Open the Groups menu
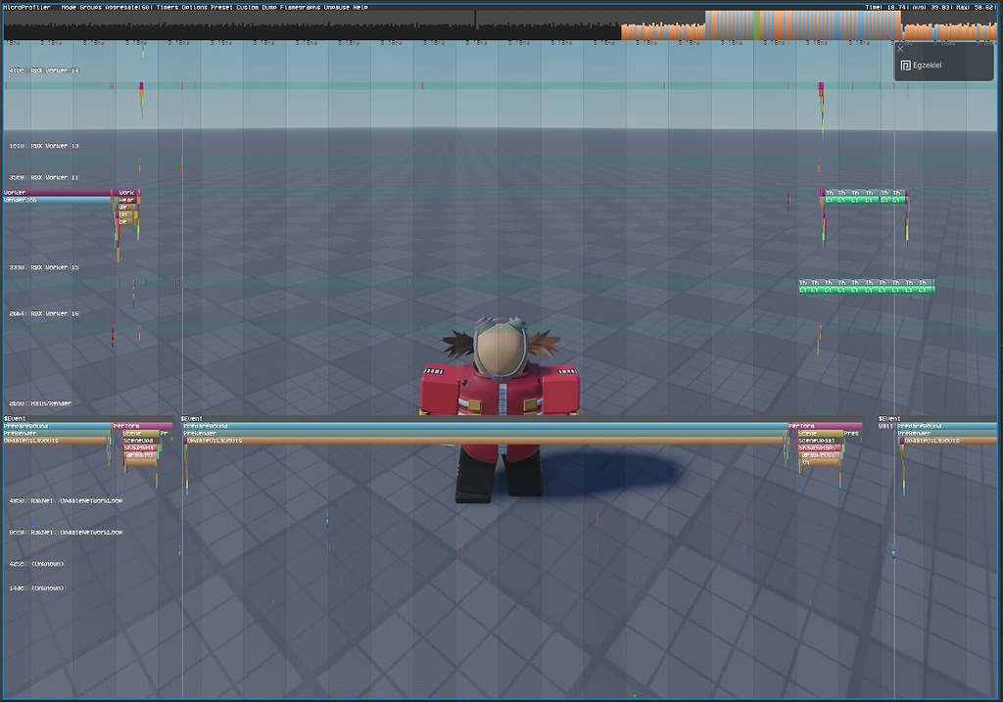Screen dimensions: 1003x702 point(89,5)
